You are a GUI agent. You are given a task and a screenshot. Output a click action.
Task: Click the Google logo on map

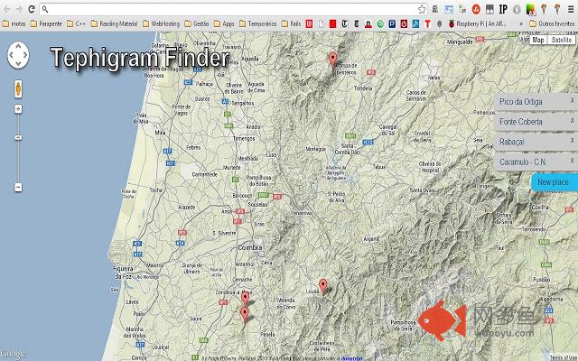click(14, 354)
